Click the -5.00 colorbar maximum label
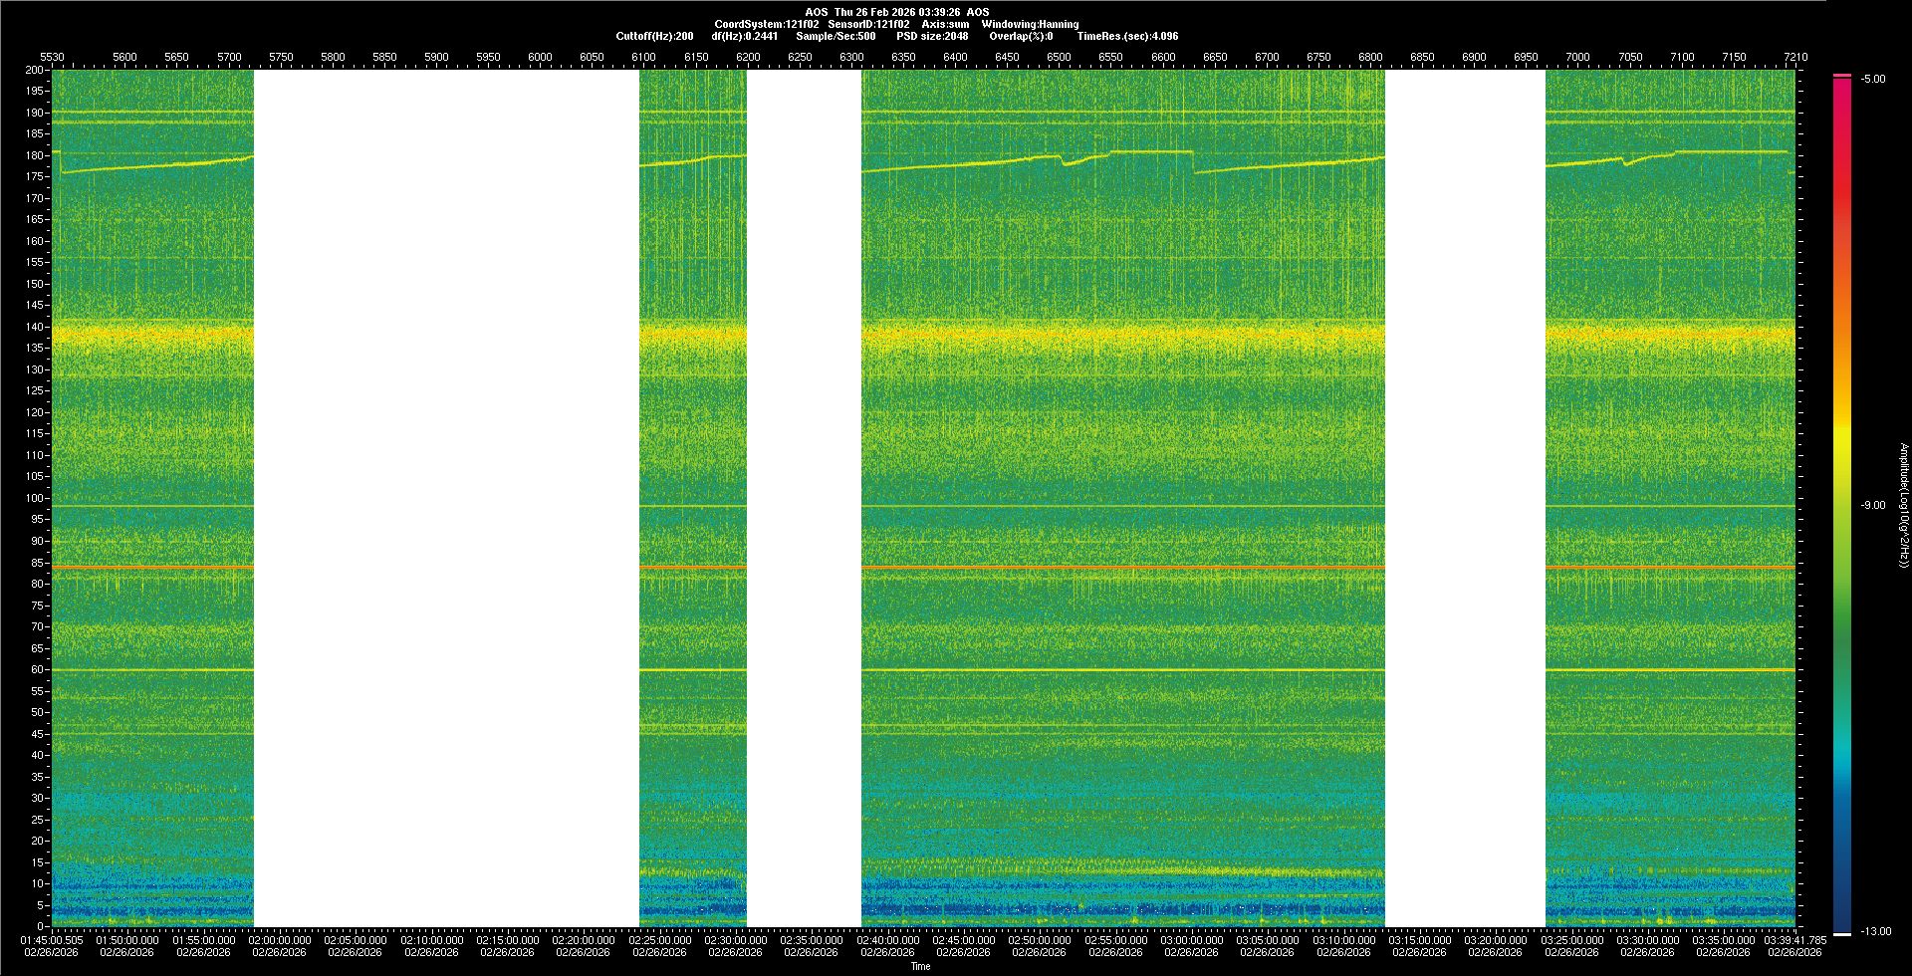 click(x=1873, y=80)
